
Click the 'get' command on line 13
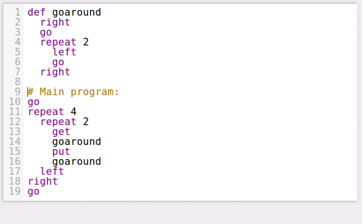pos(61,132)
